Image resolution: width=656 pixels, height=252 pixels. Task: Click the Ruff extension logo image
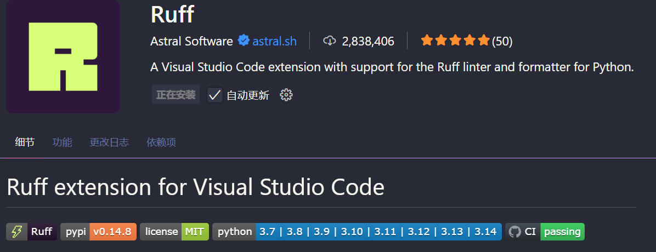point(63,56)
